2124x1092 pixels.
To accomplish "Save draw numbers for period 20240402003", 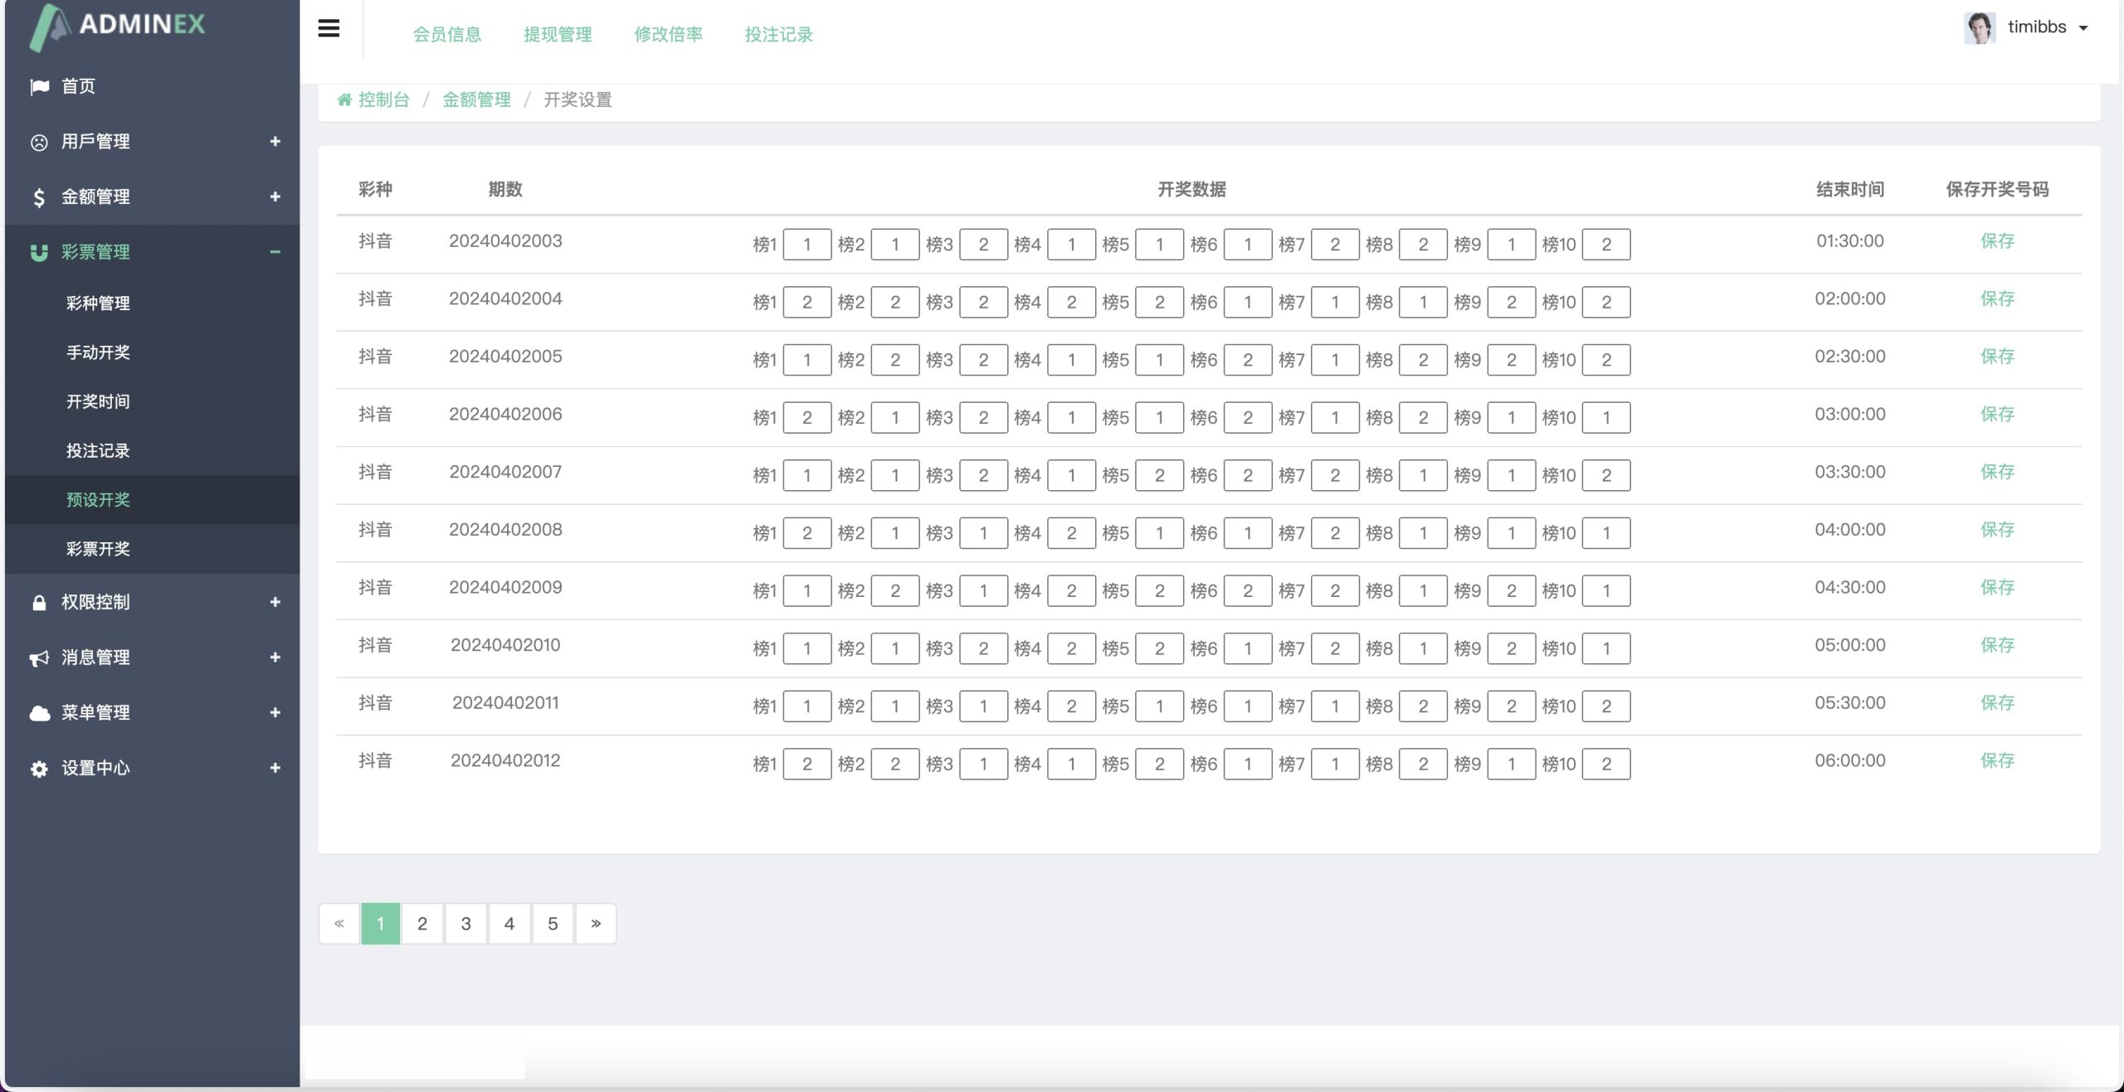I will [1997, 241].
